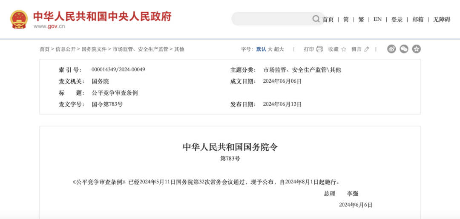Open the 邮箱 mailbox link
Image resolution: width=460 pixels, height=219 pixels.
coord(418,20)
